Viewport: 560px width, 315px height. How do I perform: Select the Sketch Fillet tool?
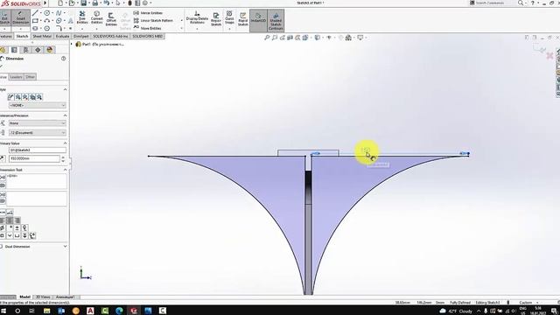coord(59,28)
